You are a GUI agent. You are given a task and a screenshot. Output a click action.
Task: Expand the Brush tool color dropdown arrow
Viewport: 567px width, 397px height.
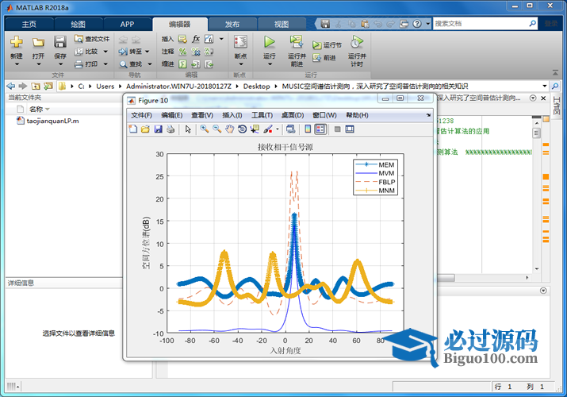click(x=277, y=129)
